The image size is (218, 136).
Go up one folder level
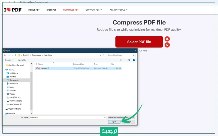coord(15,55)
